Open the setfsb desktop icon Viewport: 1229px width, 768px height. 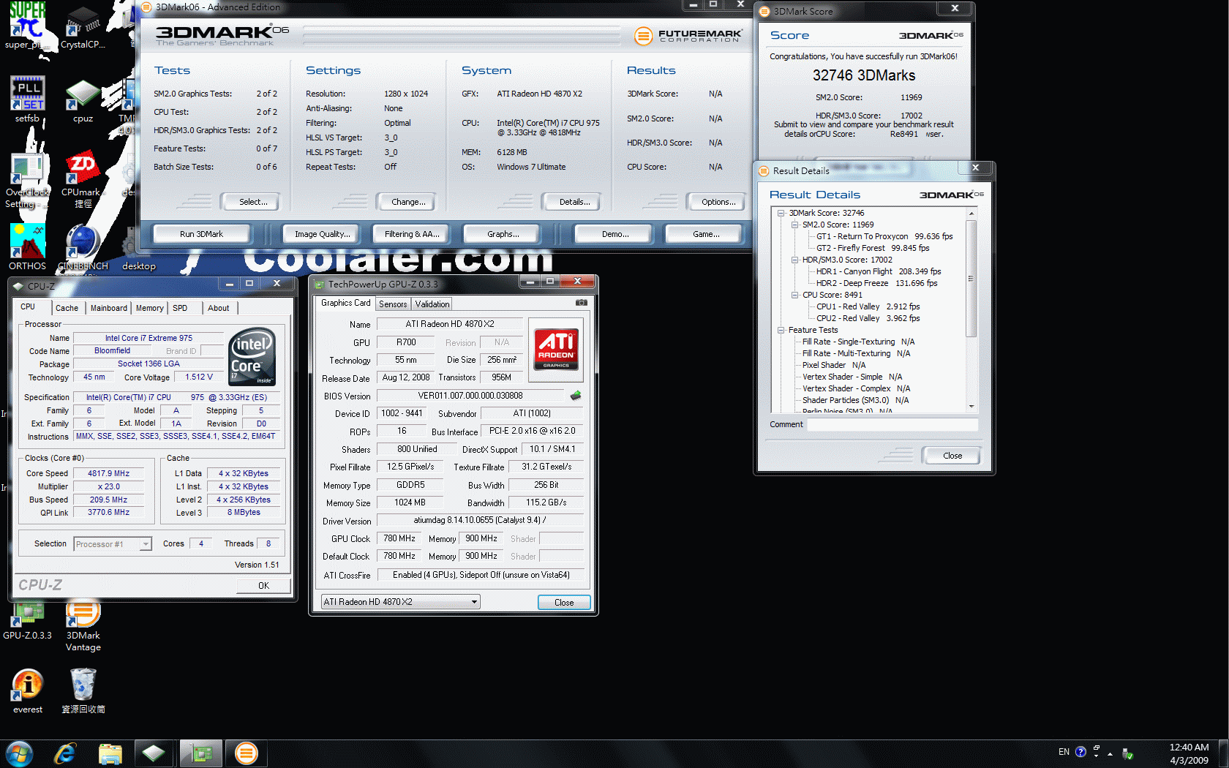27,99
